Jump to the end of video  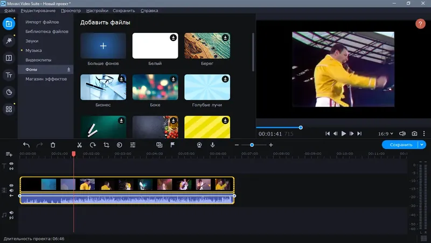pyautogui.click(x=359, y=133)
